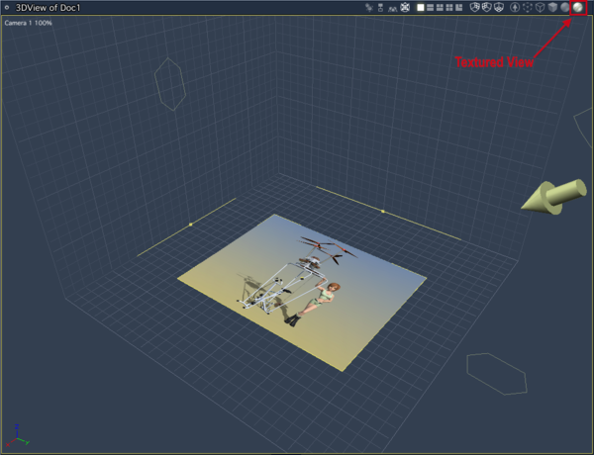Select the four-pane view layout
This screenshot has height=455, width=594.
tap(449, 8)
